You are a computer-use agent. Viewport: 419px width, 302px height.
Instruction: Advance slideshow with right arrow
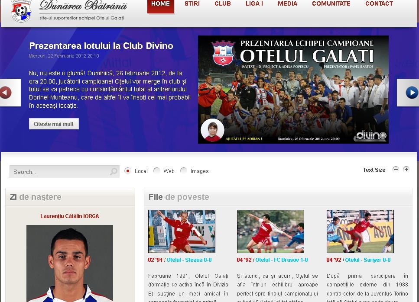(411, 93)
